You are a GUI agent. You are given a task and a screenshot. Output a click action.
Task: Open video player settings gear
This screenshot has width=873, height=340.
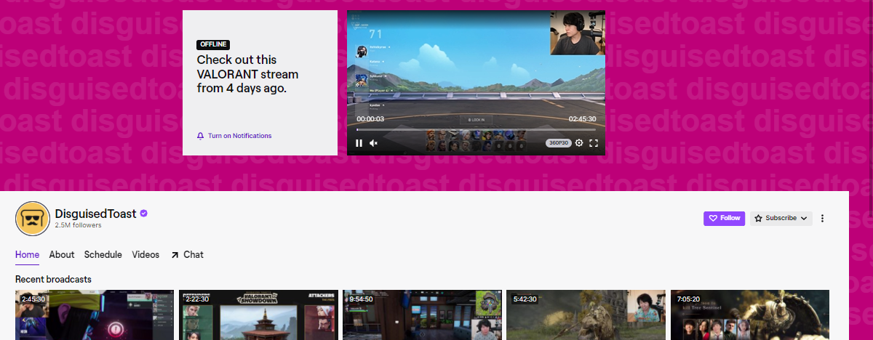click(x=579, y=143)
